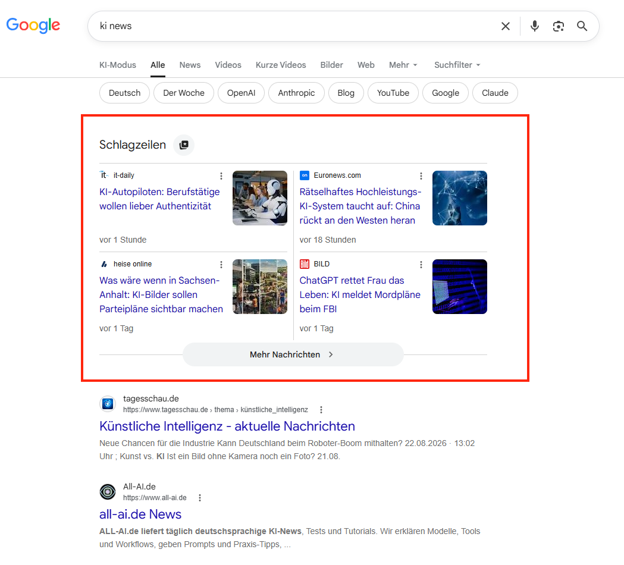Screen dimensions: 624x565
Task: Open KI-Autopiloten article from it-daily
Action: point(159,199)
